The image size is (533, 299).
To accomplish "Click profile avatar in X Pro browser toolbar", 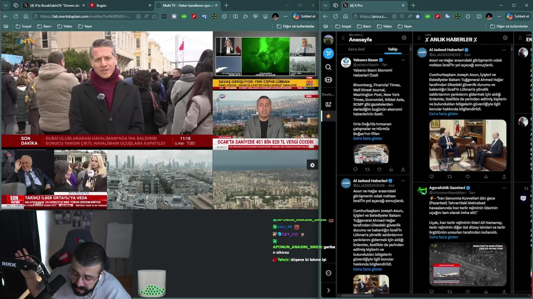I will pyautogui.click(x=489, y=16).
